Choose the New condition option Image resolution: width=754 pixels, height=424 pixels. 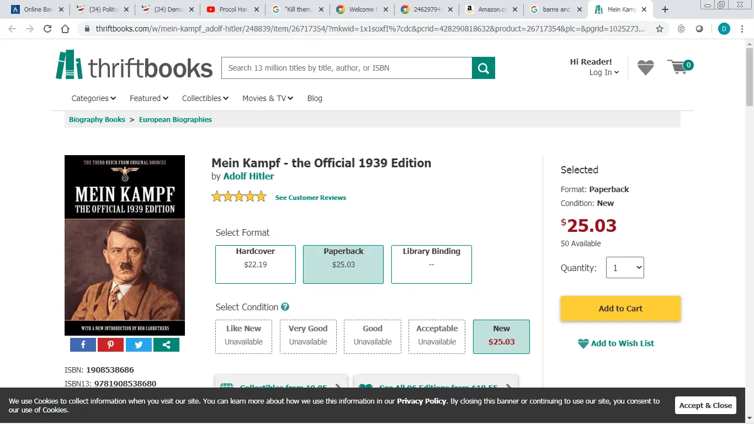(x=501, y=336)
